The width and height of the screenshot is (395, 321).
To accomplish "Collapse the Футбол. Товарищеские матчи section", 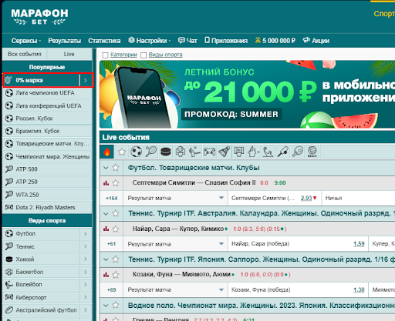I will 106,168.
